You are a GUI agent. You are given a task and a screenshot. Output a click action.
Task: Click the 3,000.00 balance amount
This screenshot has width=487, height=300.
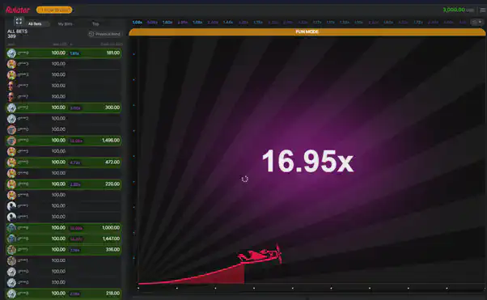point(454,10)
